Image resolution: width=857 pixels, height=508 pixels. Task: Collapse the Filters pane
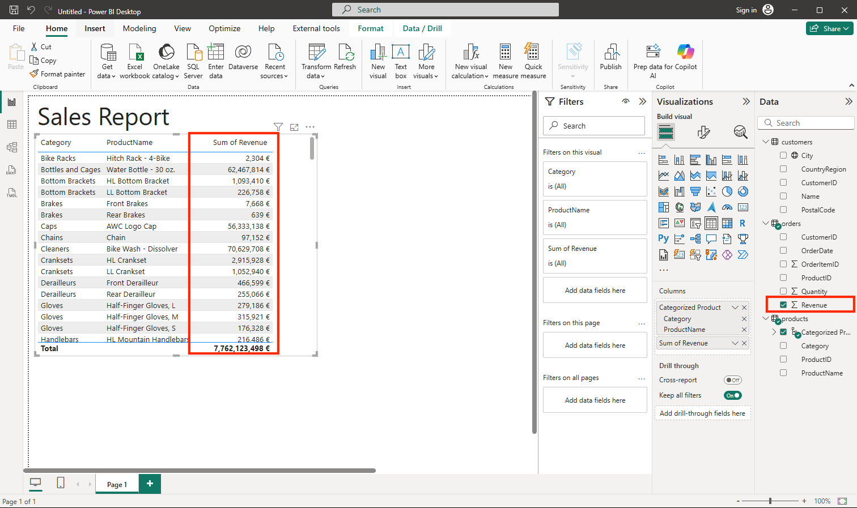click(642, 101)
